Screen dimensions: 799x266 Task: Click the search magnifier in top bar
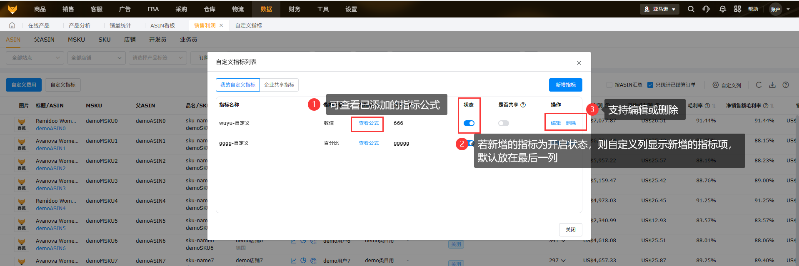pos(691,9)
